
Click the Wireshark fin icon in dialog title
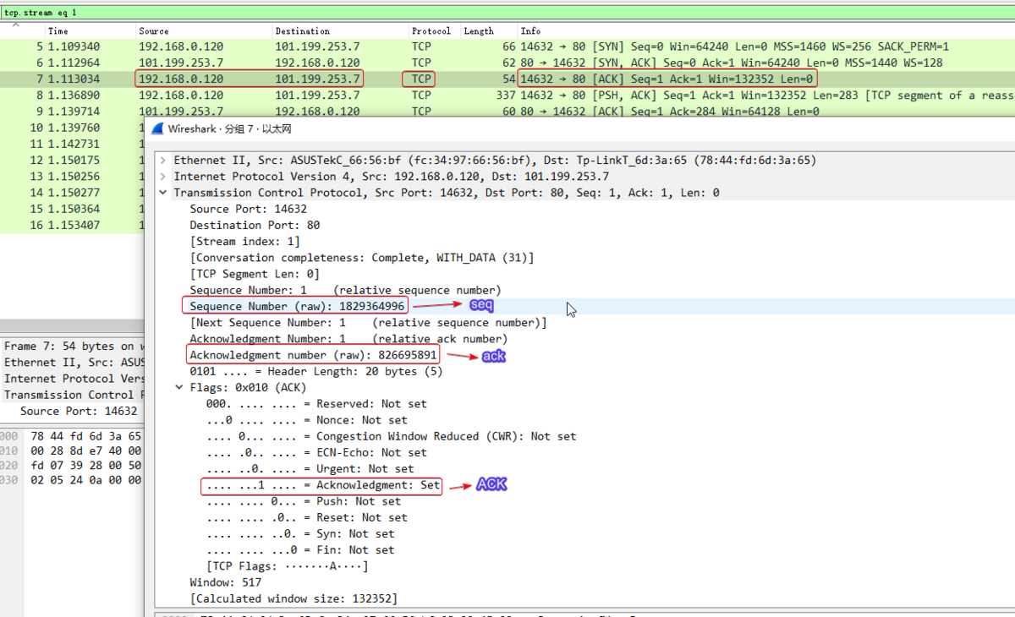(x=159, y=129)
